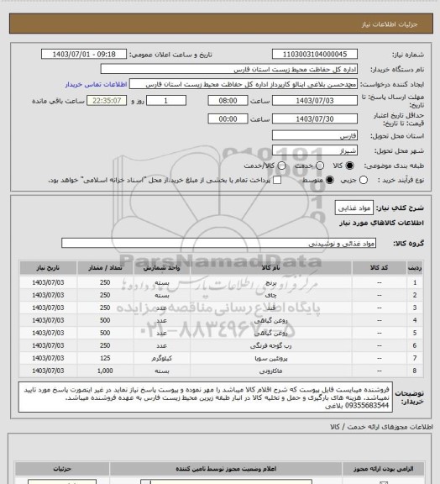Select the کالا/خدمت radio button
Image resolution: width=440 pixels, height=484 pixels.
click(x=281, y=166)
